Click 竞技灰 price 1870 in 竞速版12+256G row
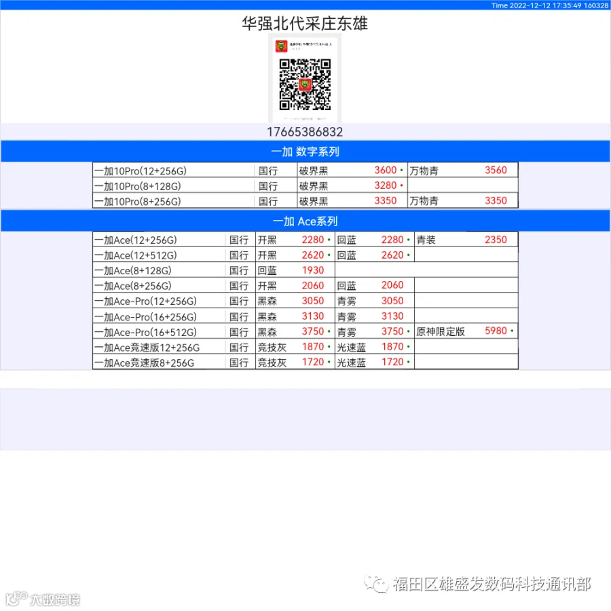This screenshot has width=611, height=611. pos(313,346)
